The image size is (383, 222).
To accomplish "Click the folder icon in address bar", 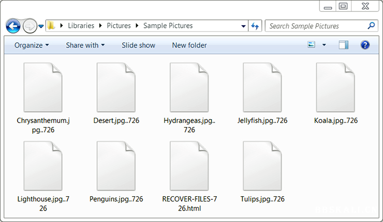I will coord(51,26).
